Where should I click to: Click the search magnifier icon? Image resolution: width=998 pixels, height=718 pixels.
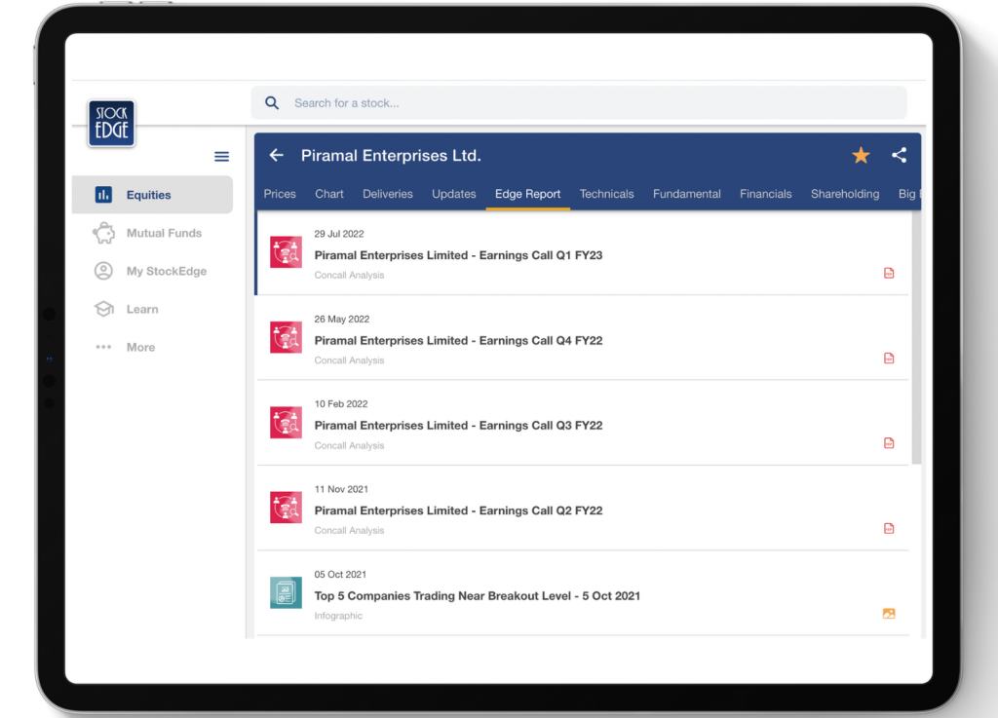point(272,103)
